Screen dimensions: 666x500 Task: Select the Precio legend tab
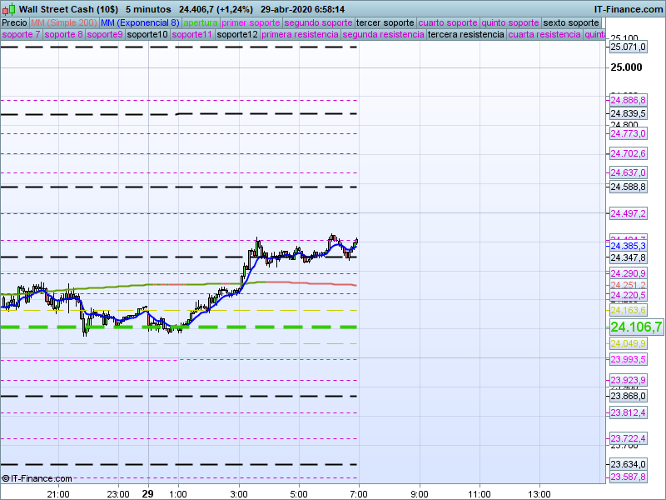pyautogui.click(x=14, y=23)
